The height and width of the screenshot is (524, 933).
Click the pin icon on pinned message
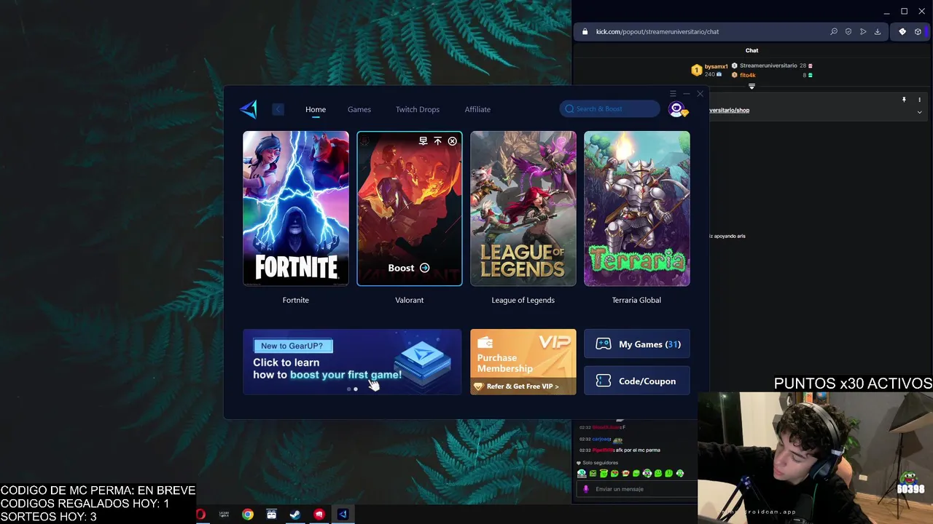click(904, 100)
